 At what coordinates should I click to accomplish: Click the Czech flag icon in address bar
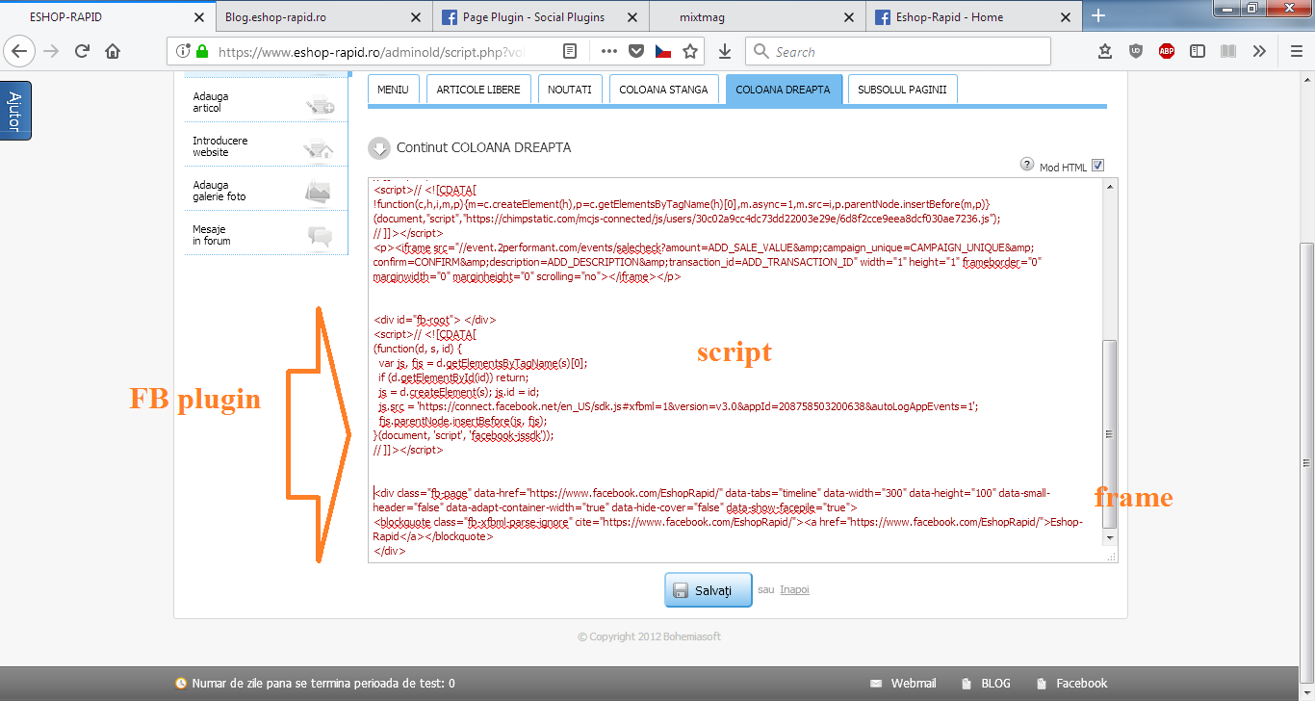(663, 52)
